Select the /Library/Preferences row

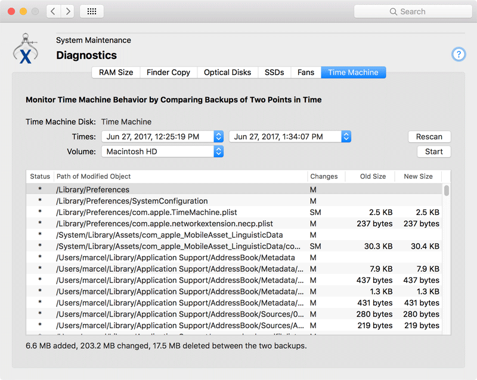(234, 189)
